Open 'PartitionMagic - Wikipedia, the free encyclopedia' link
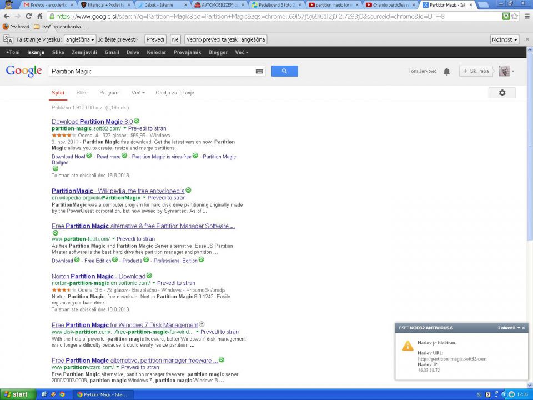Image resolution: width=533 pixels, height=400 pixels. pyautogui.click(x=118, y=191)
